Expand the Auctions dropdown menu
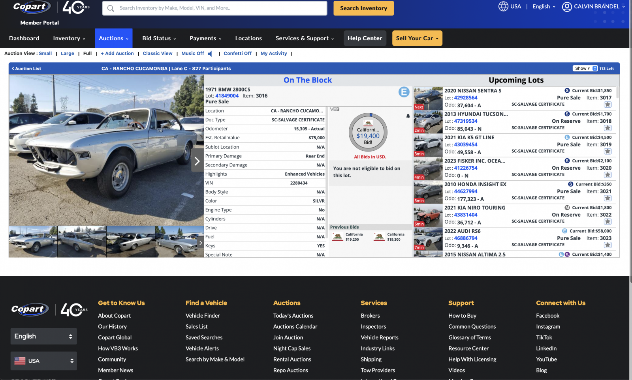Viewport: 632px width, 380px height. tap(114, 38)
